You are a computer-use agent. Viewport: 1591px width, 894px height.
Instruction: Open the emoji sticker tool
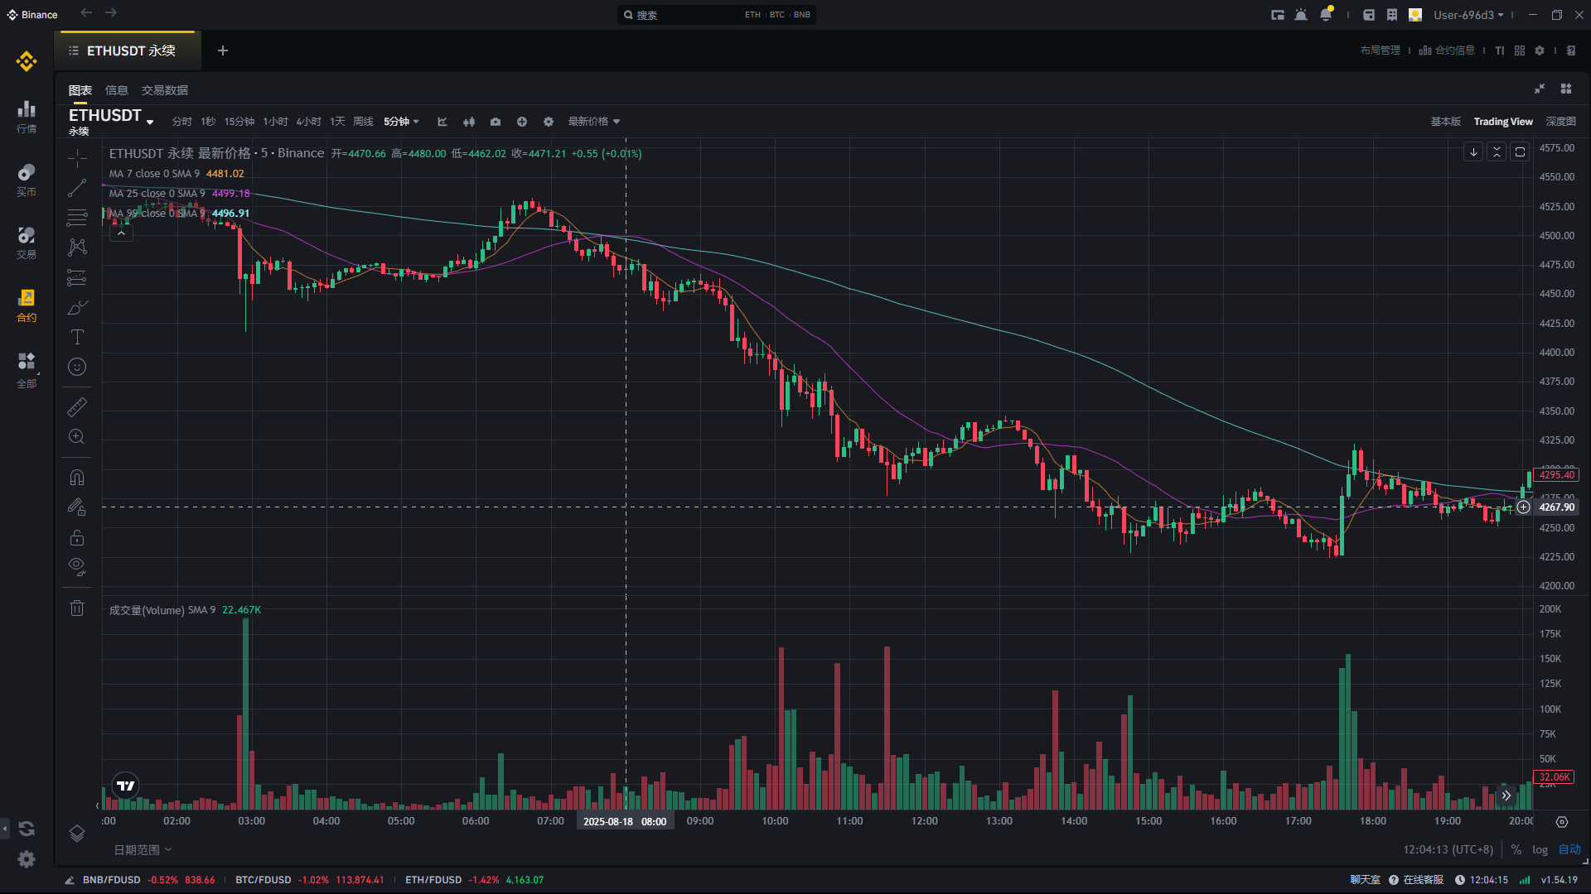[77, 367]
